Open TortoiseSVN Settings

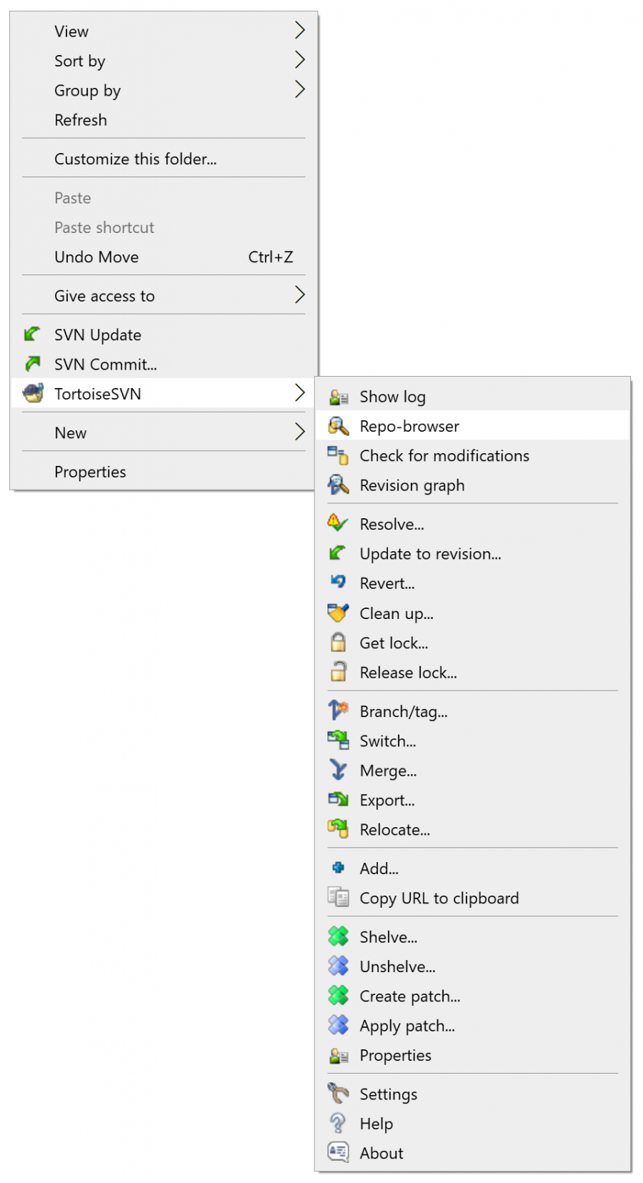[x=388, y=1094]
